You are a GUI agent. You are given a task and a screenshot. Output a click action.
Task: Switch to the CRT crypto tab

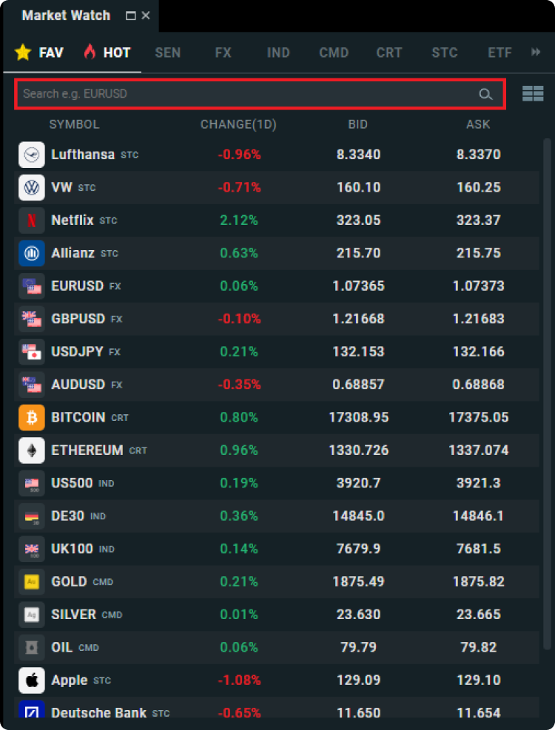tap(389, 53)
